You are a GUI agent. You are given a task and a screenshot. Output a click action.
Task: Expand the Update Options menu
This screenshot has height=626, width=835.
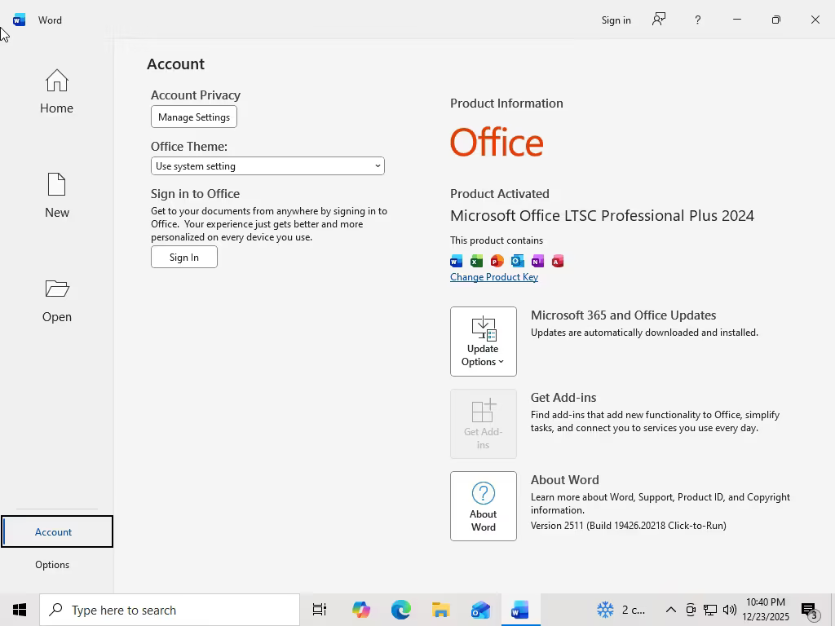pyautogui.click(x=483, y=342)
